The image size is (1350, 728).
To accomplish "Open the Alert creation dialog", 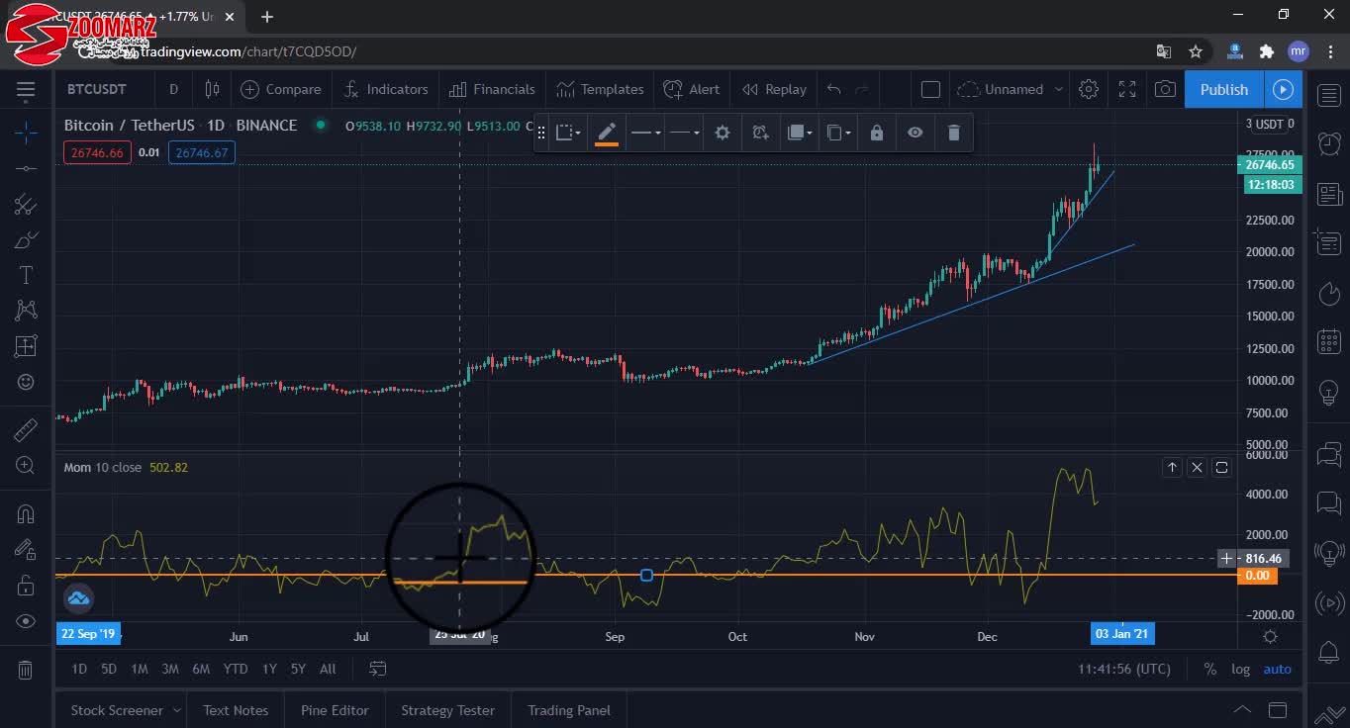I will click(692, 89).
